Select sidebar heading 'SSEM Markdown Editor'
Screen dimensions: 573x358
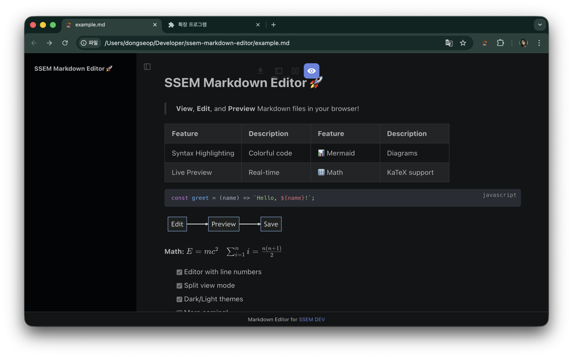pyautogui.click(x=73, y=68)
